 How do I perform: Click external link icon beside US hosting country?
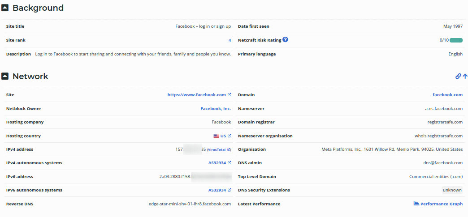(230, 136)
